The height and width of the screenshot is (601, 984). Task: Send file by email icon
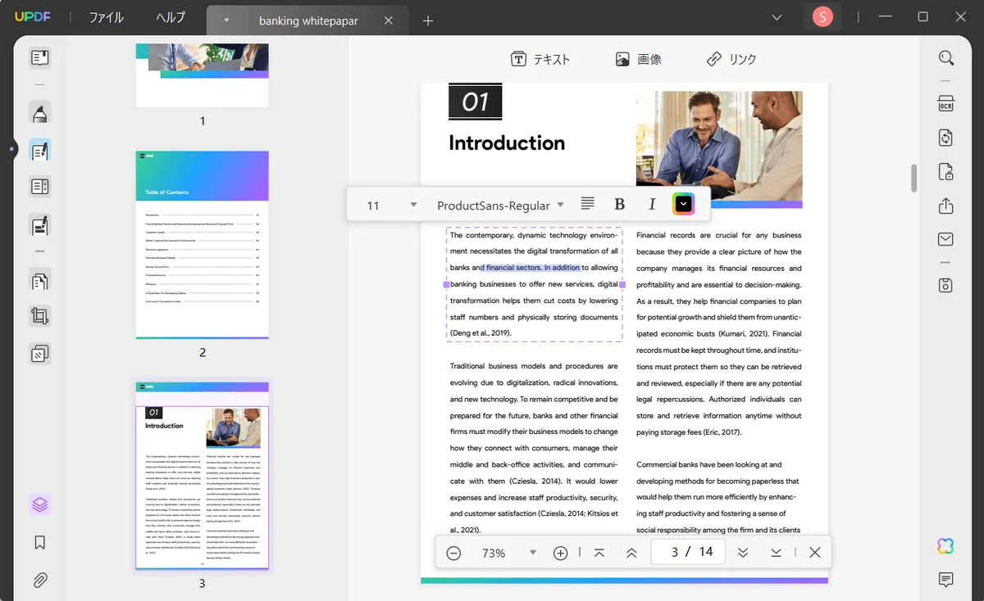pos(946,240)
